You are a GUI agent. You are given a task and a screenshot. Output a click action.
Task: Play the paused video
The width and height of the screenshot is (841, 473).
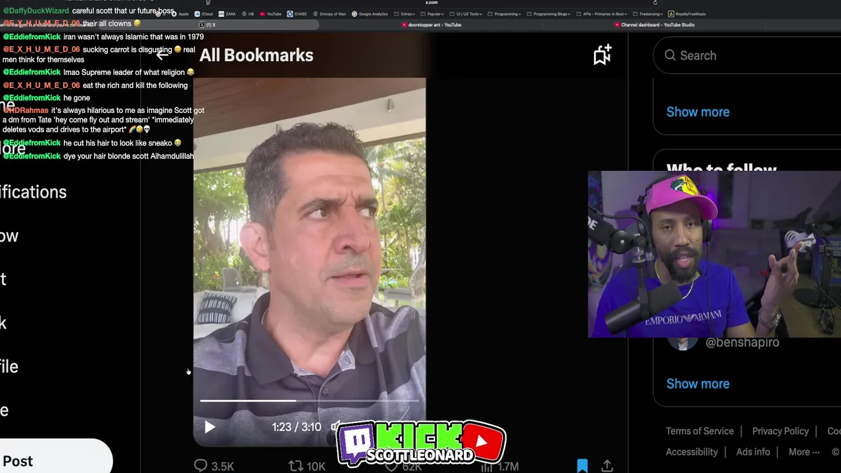pyautogui.click(x=210, y=427)
